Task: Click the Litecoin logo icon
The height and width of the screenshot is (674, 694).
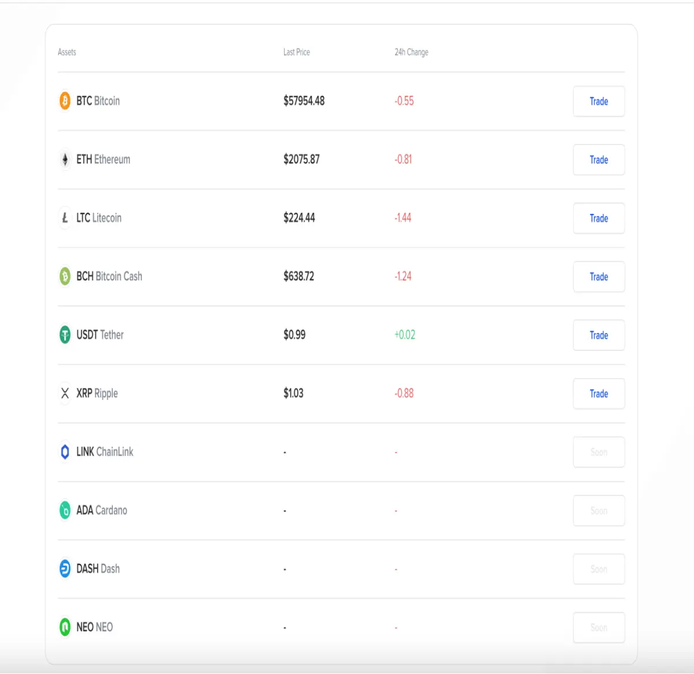Action: click(65, 218)
